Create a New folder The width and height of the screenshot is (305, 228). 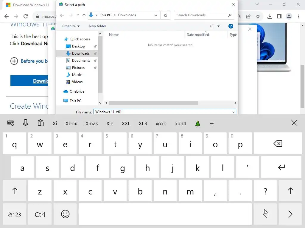coord(97,26)
